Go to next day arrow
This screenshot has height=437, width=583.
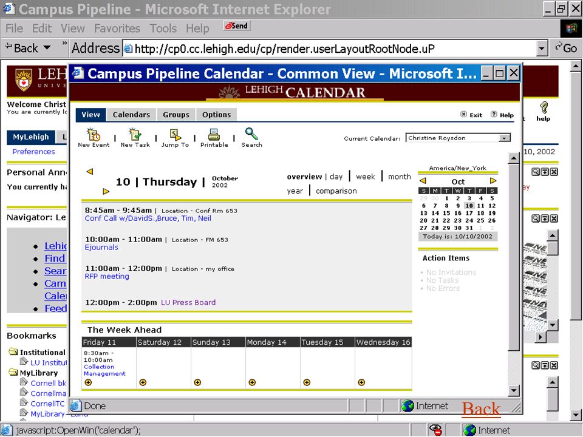point(106,191)
